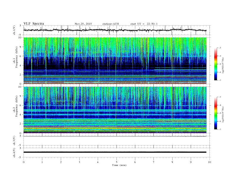This screenshot has height=182, width=236.
Task: Click the "ch.4(V)" axis label
Action: [x=14, y=153]
